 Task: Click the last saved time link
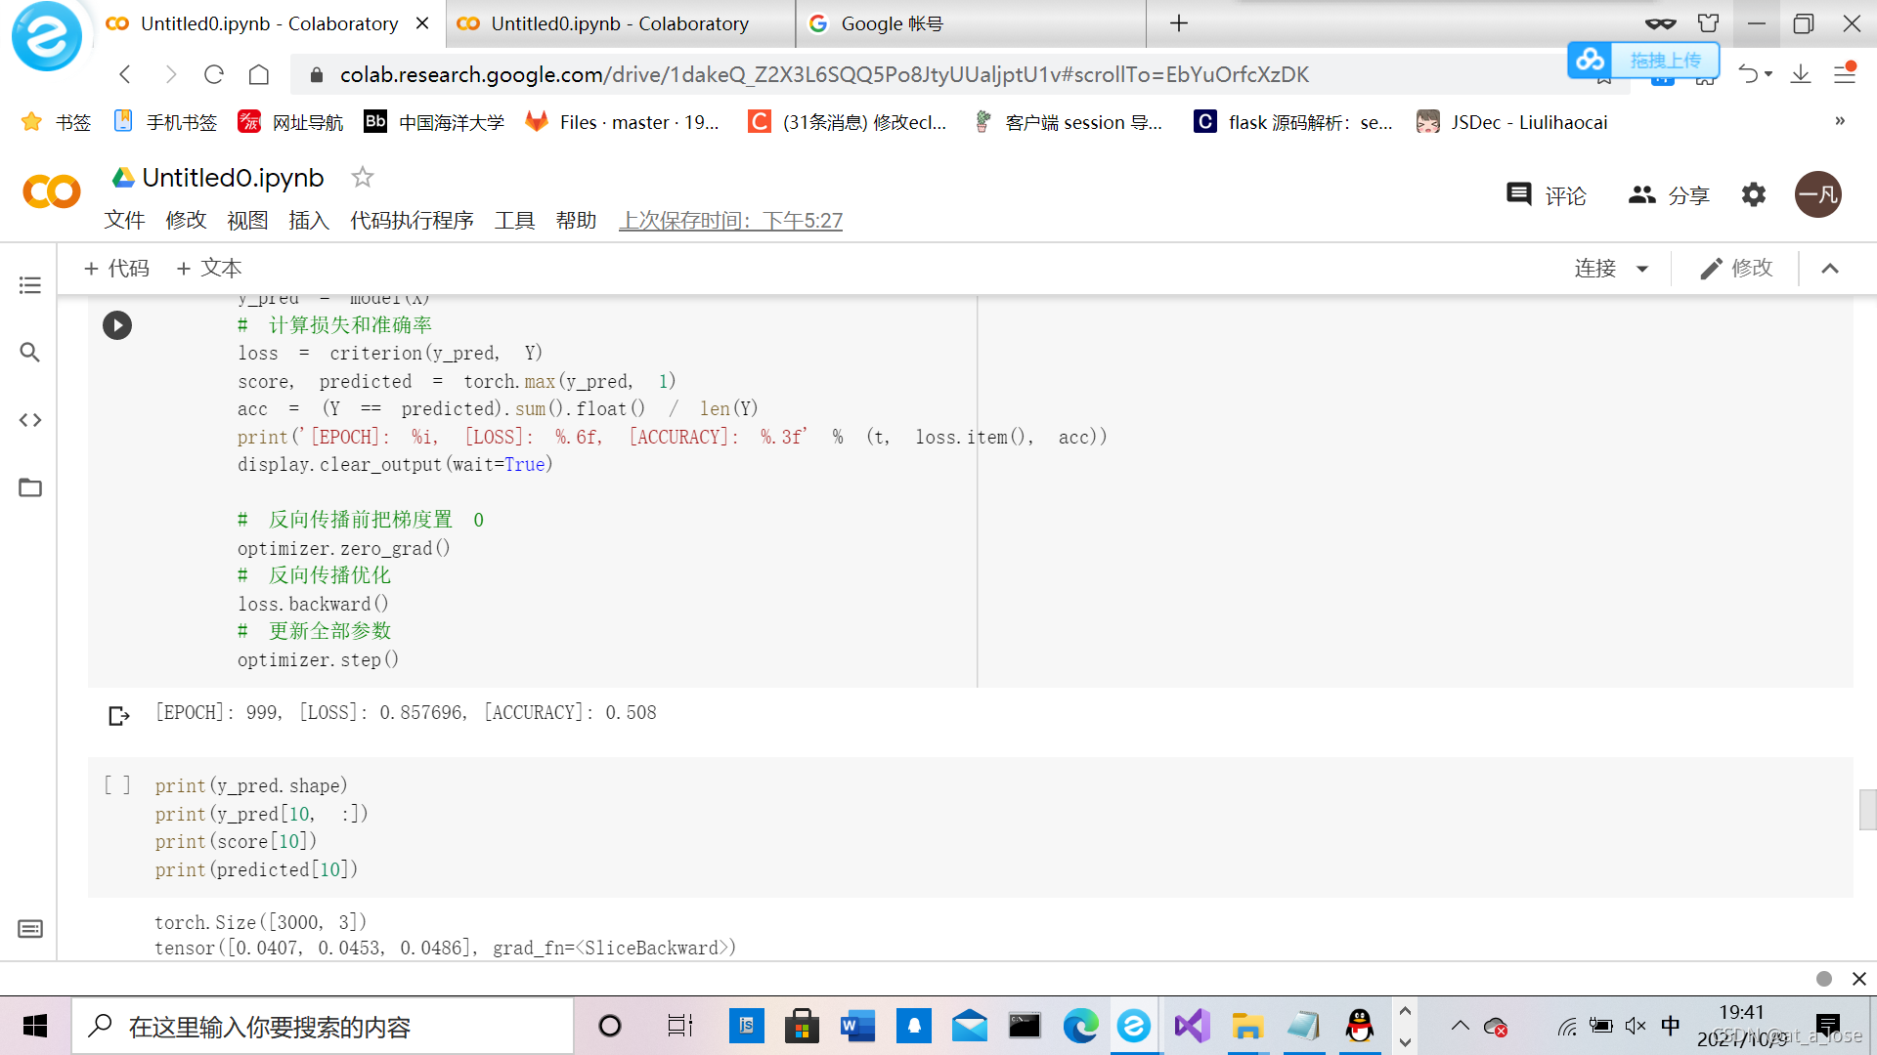pyautogui.click(x=730, y=221)
